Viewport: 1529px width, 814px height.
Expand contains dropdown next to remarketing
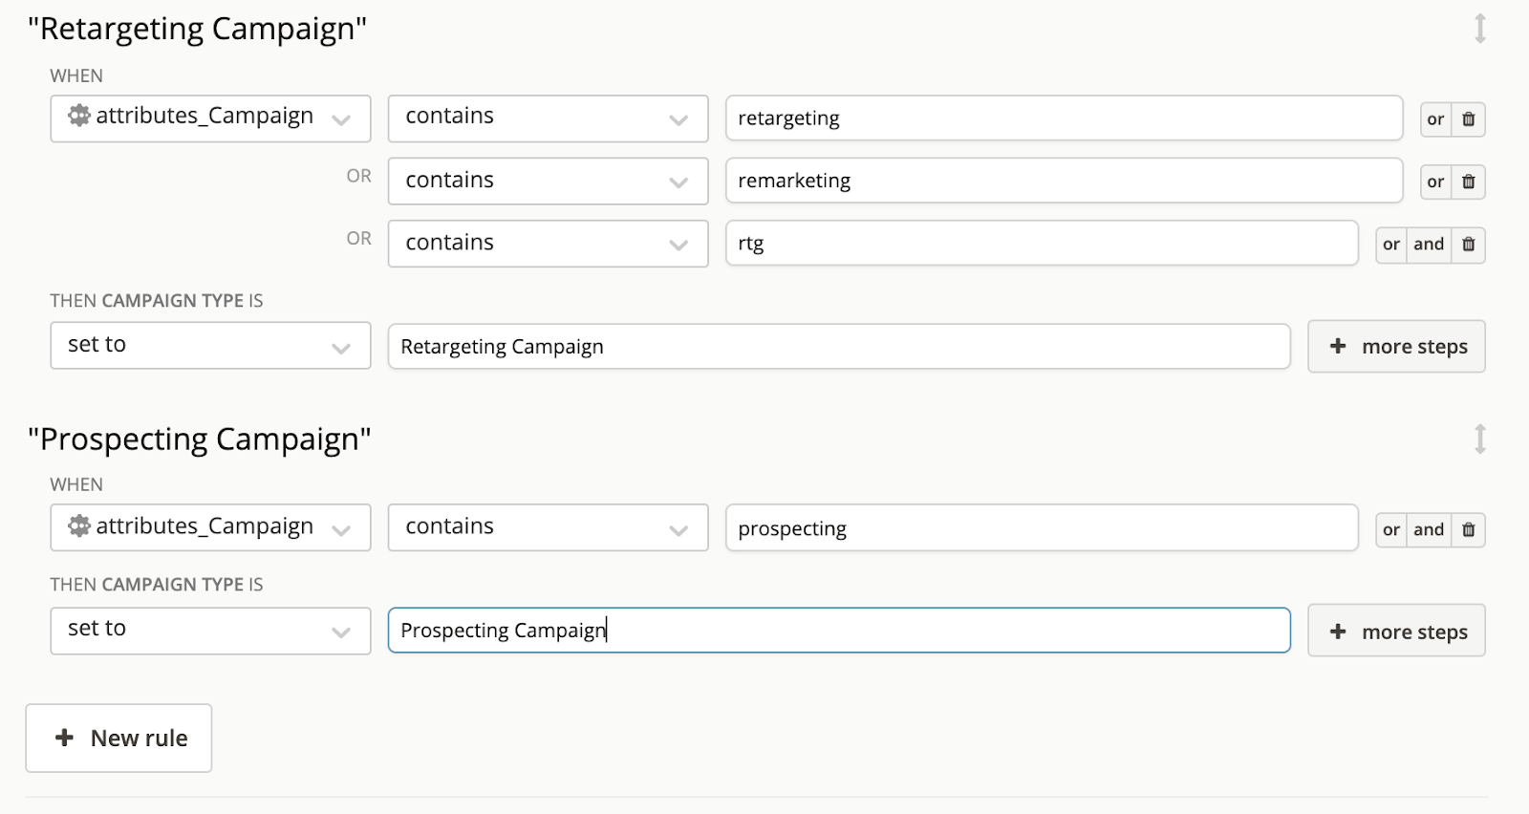pos(548,182)
